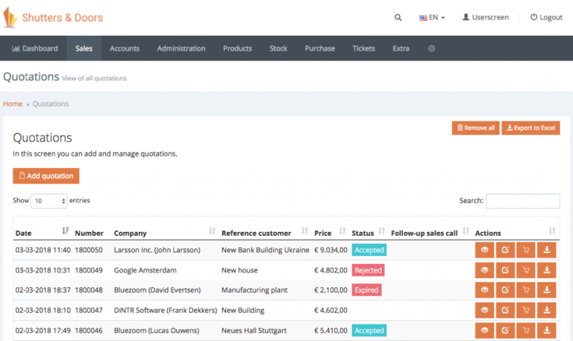Open the Tickets menu
The width and height of the screenshot is (573, 341).
coord(363,49)
